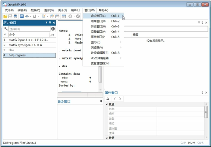211x147 pixels.
Task: Click the 标签 column header in variables window
Action: [x=170, y=35]
